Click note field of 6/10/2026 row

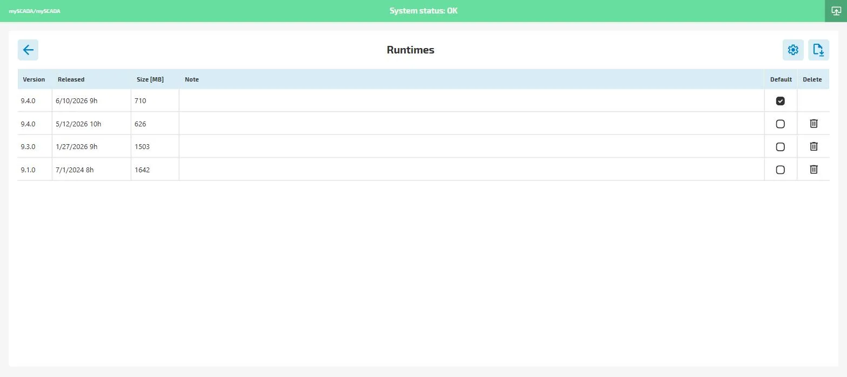(x=472, y=101)
